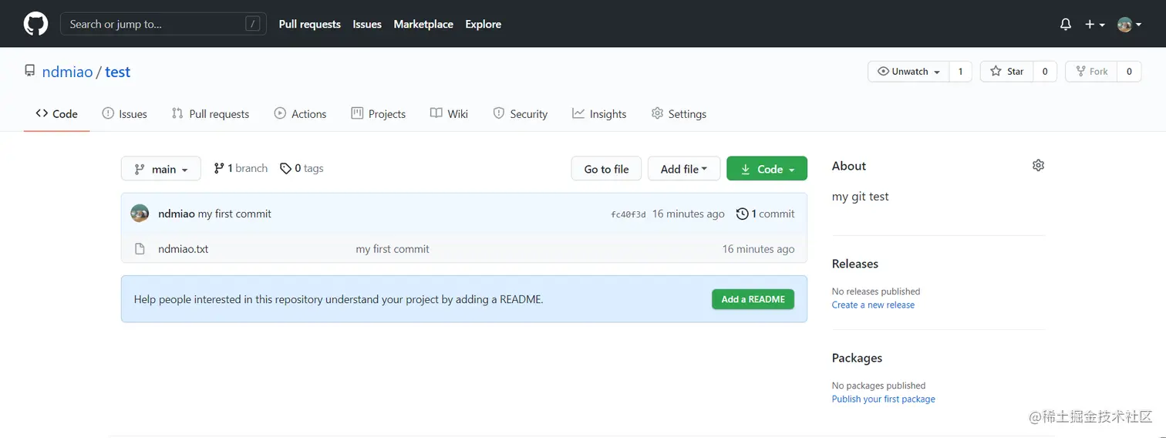The image size is (1166, 438).
Task: Open ndmiao.txt's my first commit message
Action: 393,249
